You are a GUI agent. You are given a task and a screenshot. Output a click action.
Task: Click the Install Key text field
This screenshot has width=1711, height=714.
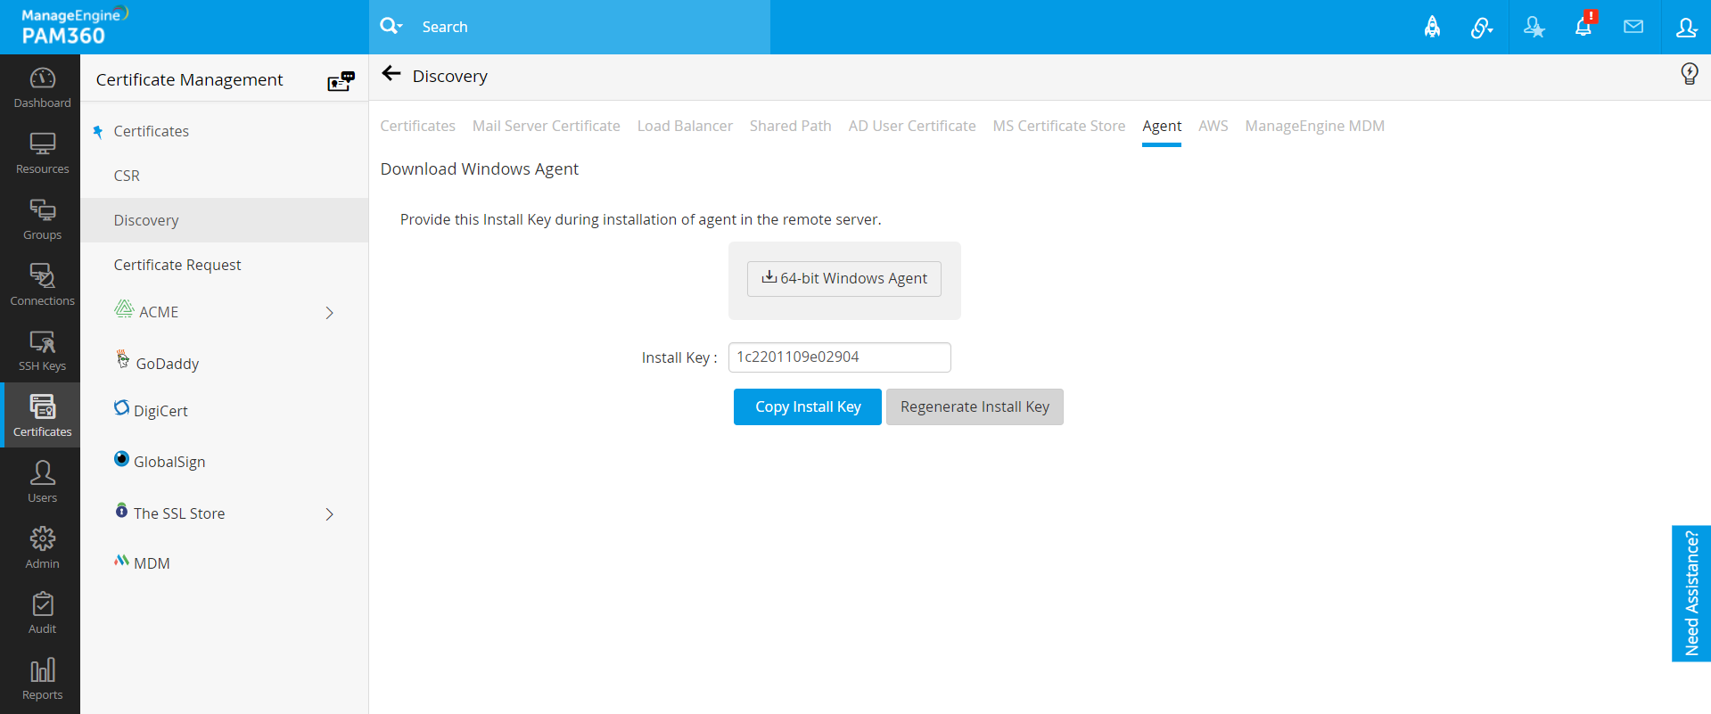coord(840,357)
